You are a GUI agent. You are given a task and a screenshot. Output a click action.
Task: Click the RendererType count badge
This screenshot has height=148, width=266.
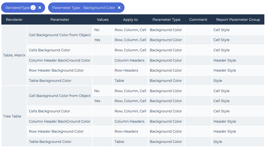[33, 8]
